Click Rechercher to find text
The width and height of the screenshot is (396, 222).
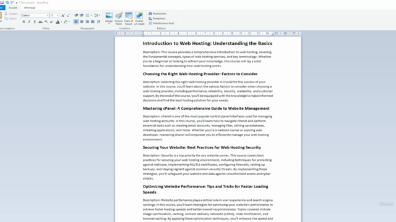tap(158, 14)
